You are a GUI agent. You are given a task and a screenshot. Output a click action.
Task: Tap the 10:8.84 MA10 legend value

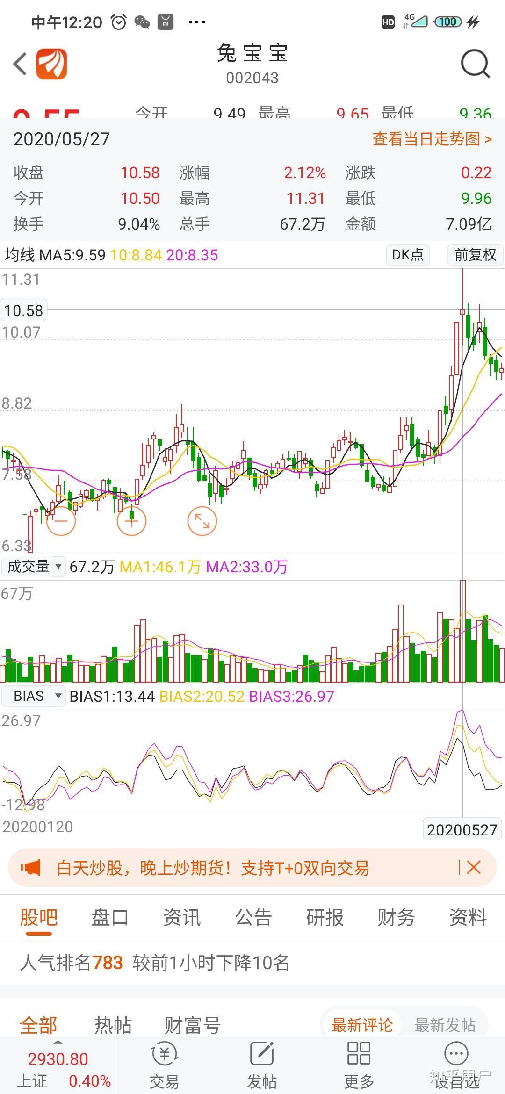pos(136,255)
